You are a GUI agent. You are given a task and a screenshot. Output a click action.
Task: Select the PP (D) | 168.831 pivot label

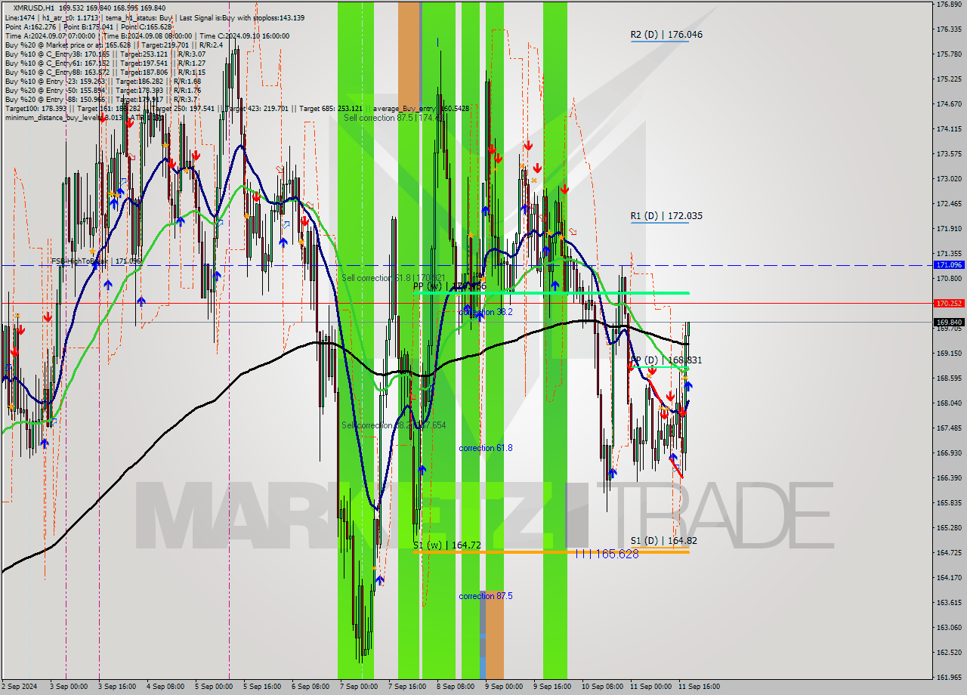(x=666, y=360)
